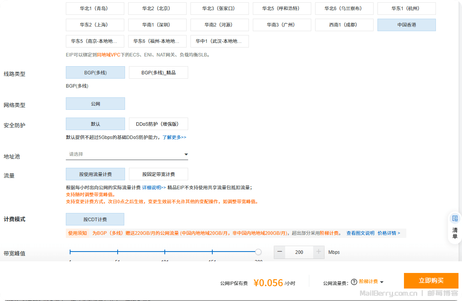
Task: Click the minus button to decrease bandwidth
Action: click(280, 252)
